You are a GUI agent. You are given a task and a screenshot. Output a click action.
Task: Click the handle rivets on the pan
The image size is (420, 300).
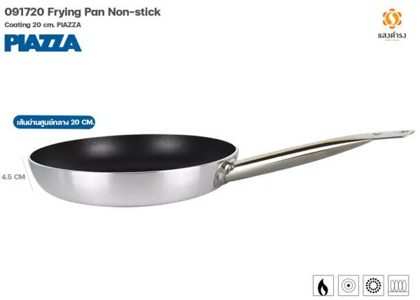click(225, 171)
